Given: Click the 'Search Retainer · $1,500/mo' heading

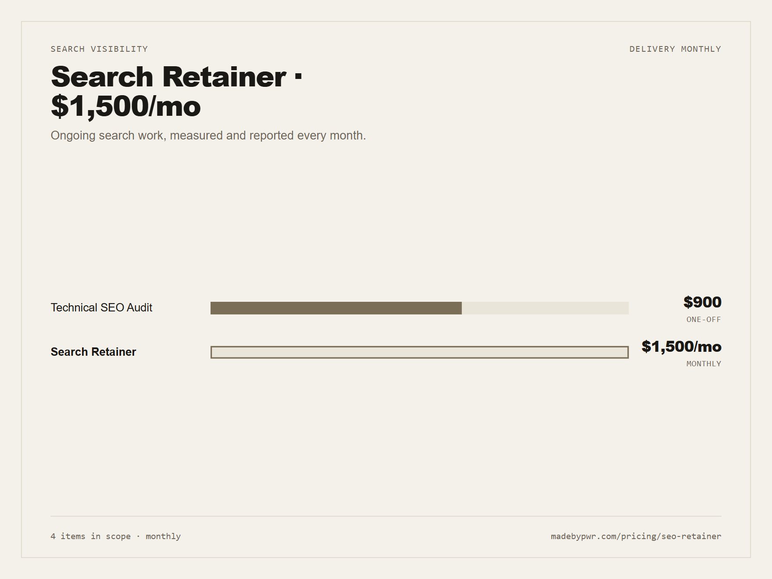Looking at the screenshot, I should (177, 91).
